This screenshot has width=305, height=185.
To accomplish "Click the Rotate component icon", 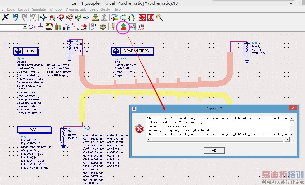I will (114, 17).
